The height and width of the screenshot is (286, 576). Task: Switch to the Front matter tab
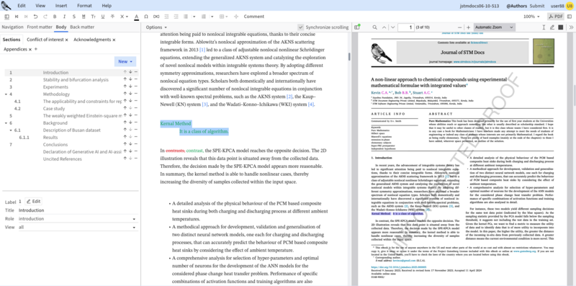pos(40,27)
